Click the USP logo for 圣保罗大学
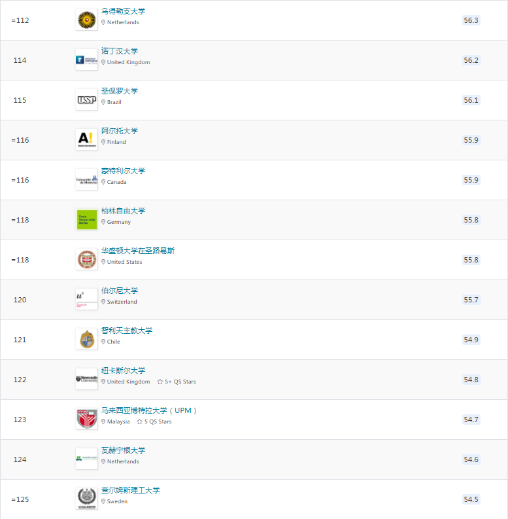Image resolution: width=508 pixels, height=519 pixels. [87, 99]
